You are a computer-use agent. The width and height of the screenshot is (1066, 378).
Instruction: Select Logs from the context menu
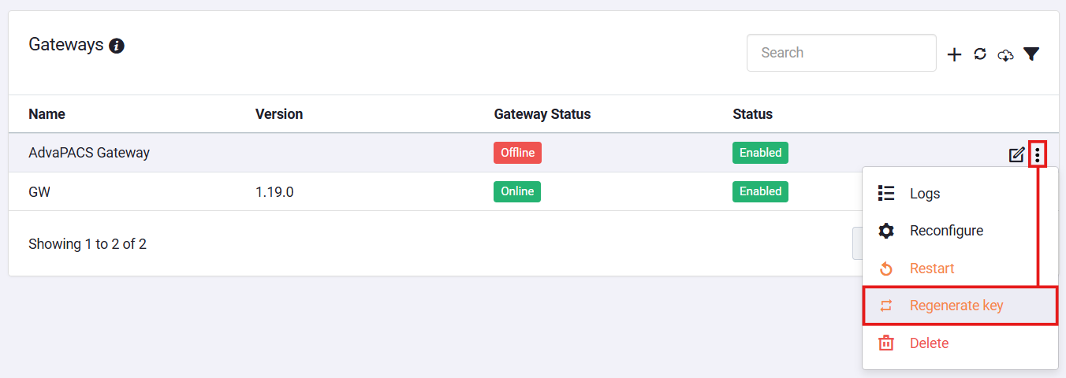[960, 193]
